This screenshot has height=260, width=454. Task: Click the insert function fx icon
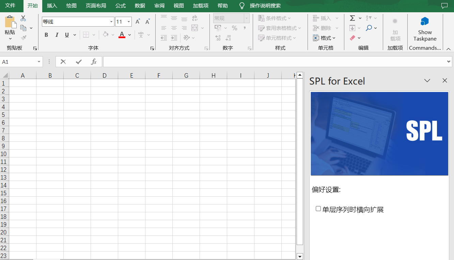coord(94,62)
